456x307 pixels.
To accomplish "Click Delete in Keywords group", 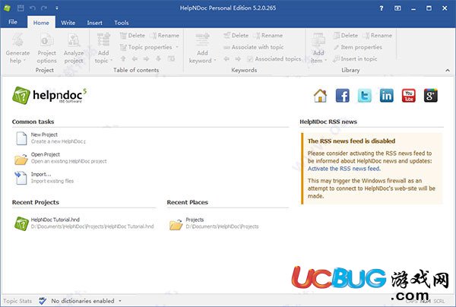I will (x=236, y=36).
